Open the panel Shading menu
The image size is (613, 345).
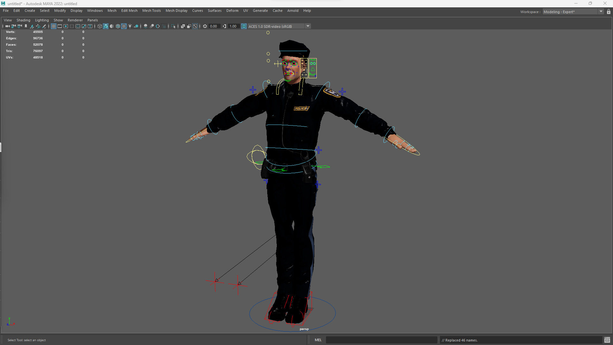click(x=23, y=20)
